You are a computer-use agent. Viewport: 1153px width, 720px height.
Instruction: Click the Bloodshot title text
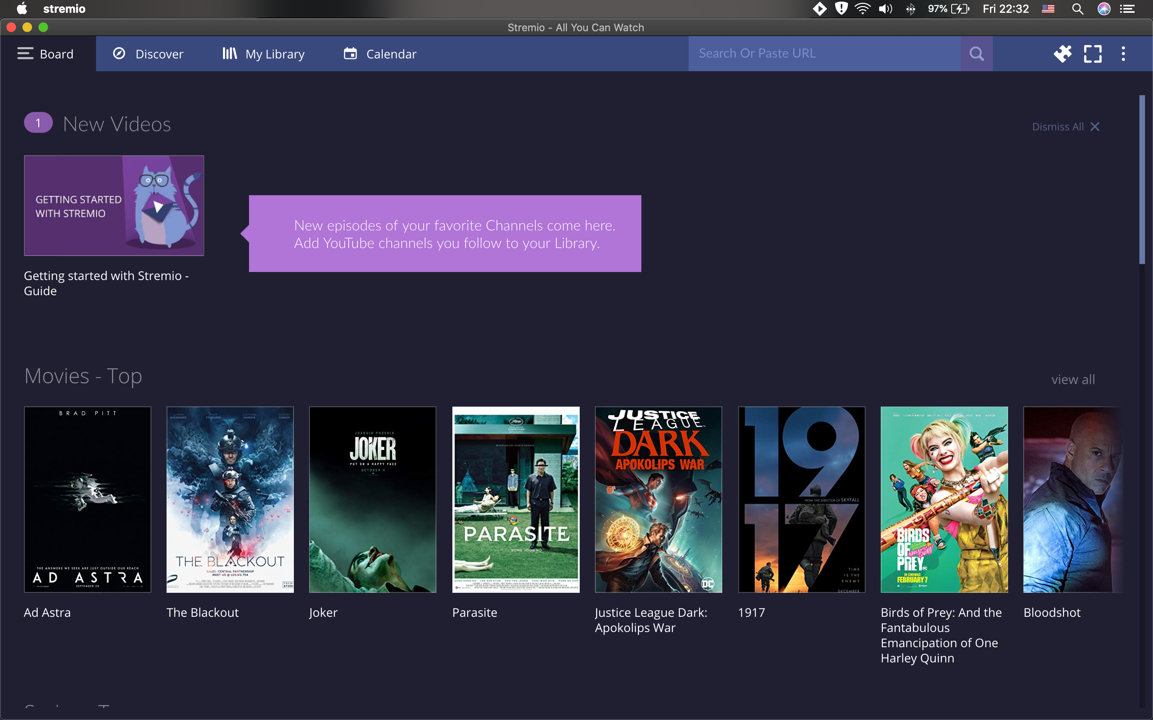pos(1052,612)
